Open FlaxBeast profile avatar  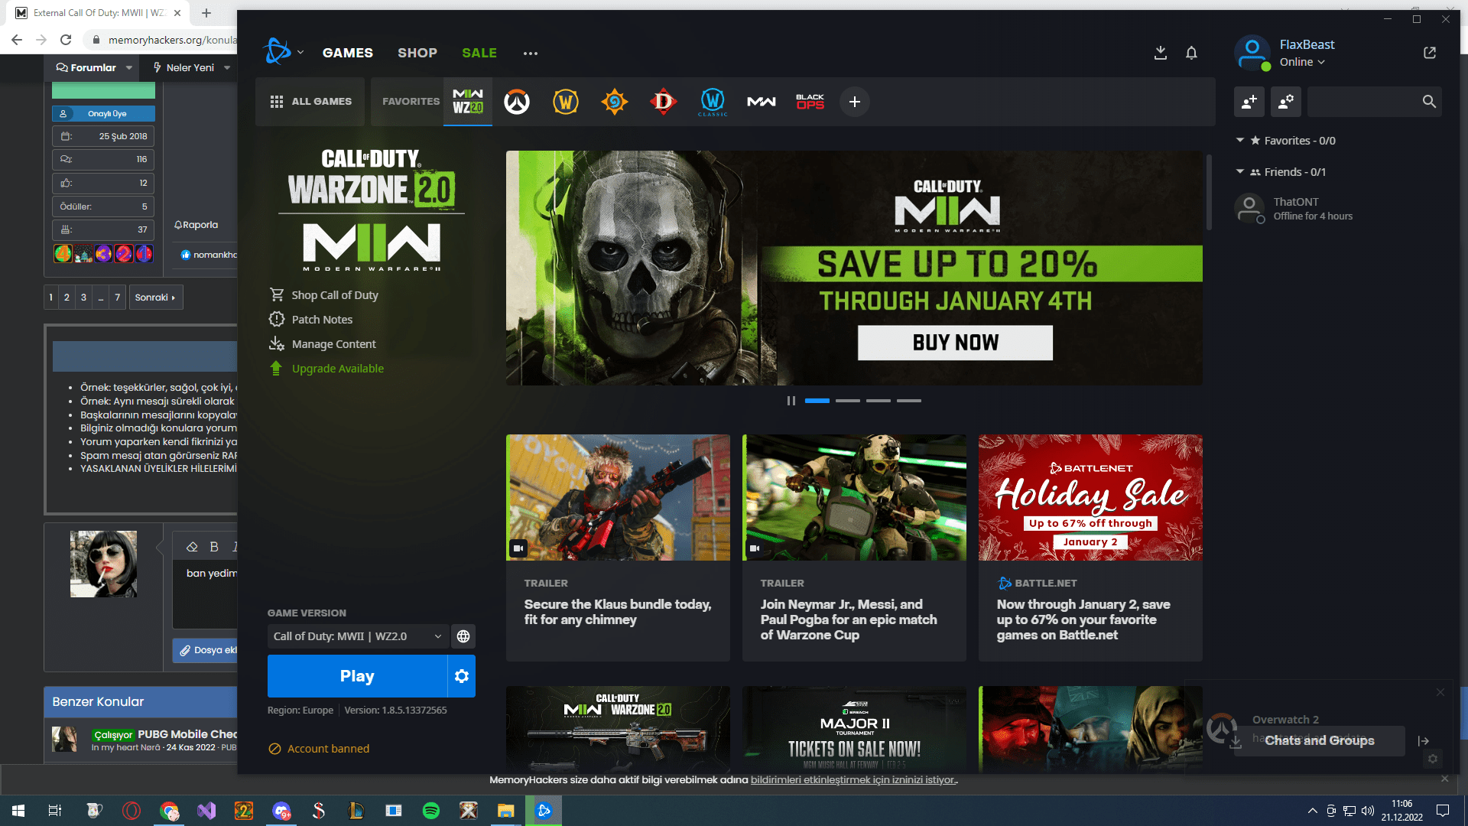pos(1252,53)
